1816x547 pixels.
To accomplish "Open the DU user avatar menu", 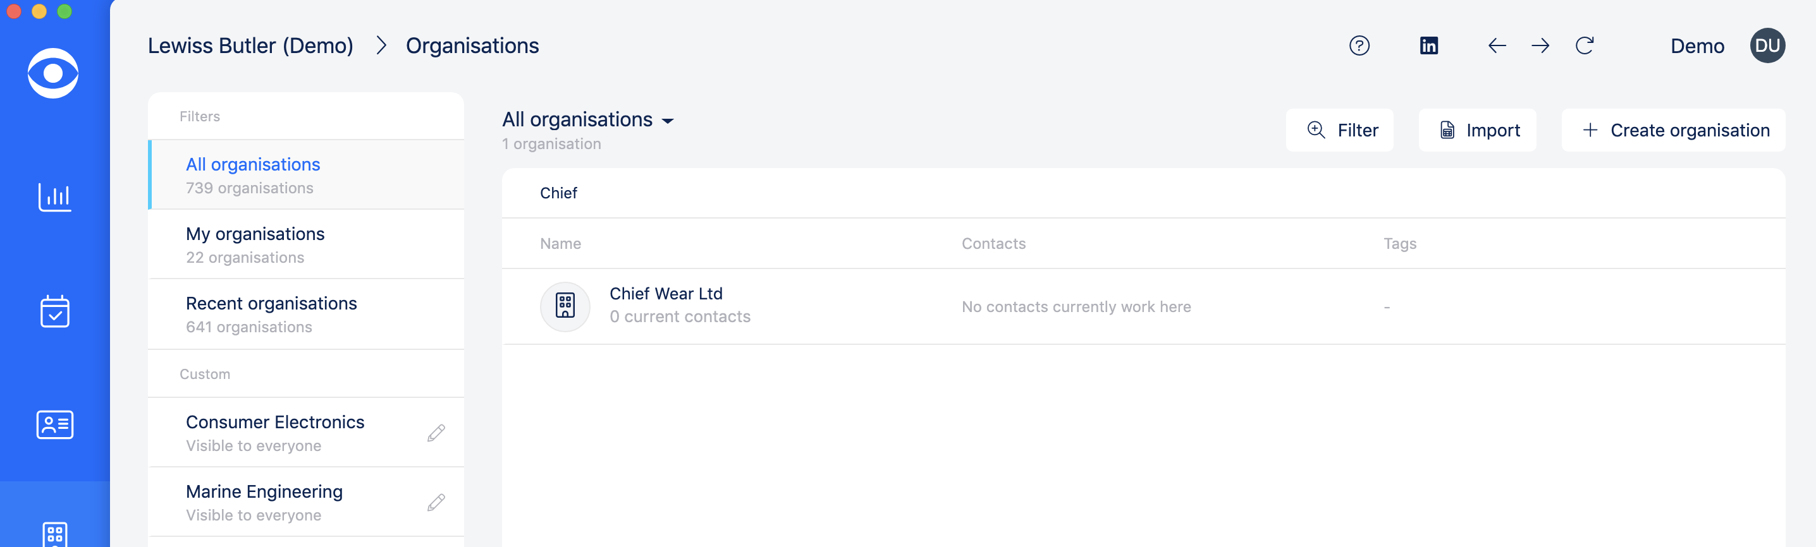I will pyautogui.click(x=1767, y=45).
